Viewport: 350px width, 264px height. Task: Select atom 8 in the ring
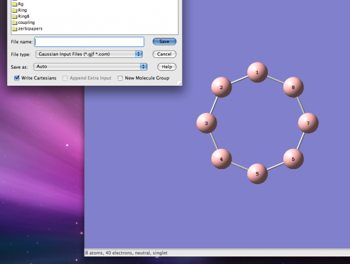point(293,88)
